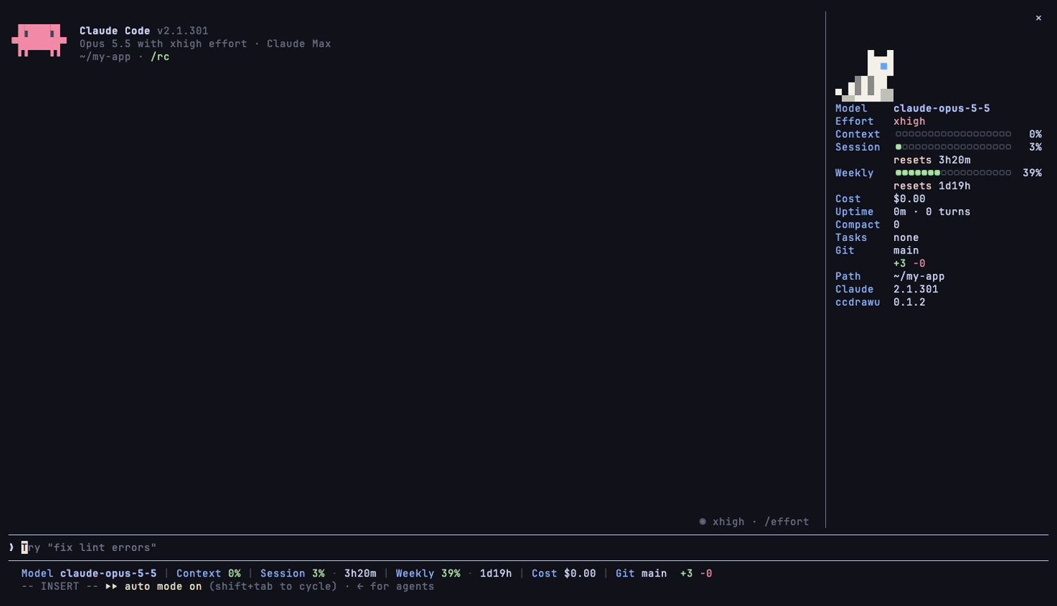Viewport: 1057px width, 606px height.
Task: Click "Weekly 39%" in the bottom status line
Action: pos(428,574)
